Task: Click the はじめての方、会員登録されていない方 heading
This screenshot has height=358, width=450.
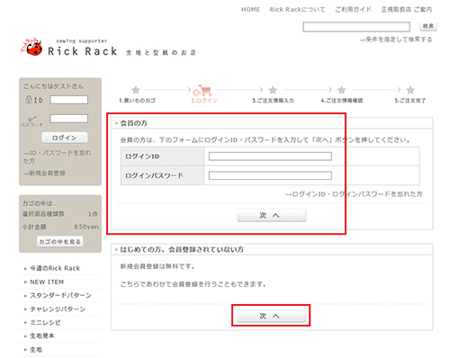Action: point(182,250)
